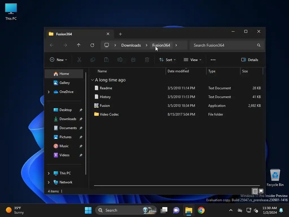Viewport: 289px width, 217px height.
Task: Unpin Pictures using its pin icon
Action: click(x=81, y=137)
